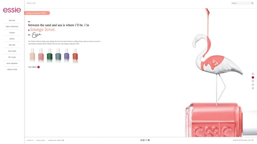The width and height of the screenshot is (257, 144).
Task: Open the nail care menu item
Action: (12, 45)
